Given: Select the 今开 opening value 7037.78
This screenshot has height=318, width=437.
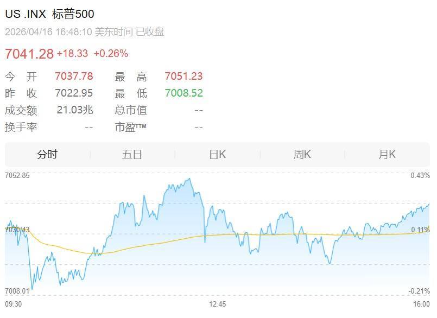Looking at the screenshot, I should [74, 77].
